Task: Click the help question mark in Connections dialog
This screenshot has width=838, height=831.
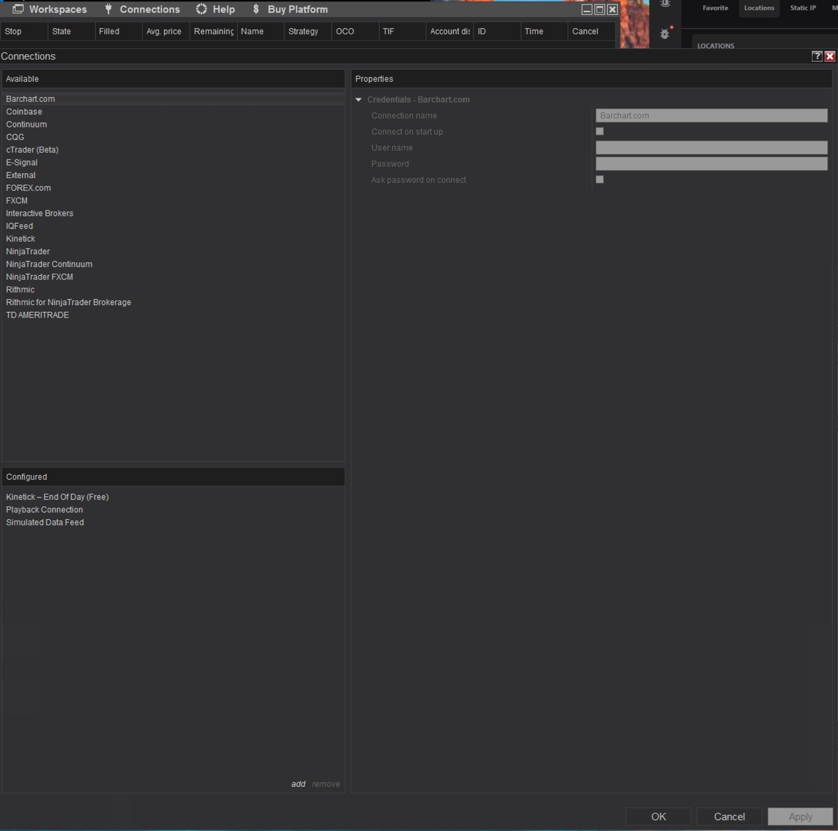Action: click(x=817, y=56)
